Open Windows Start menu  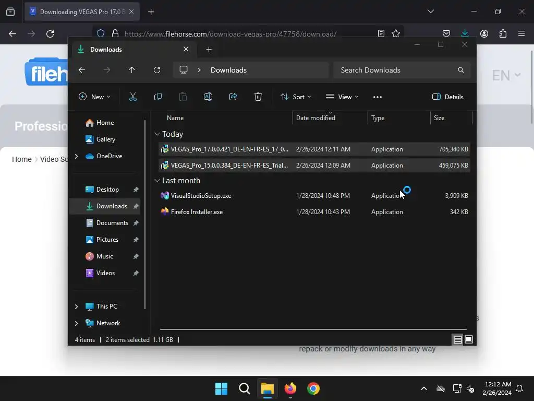coord(221,388)
